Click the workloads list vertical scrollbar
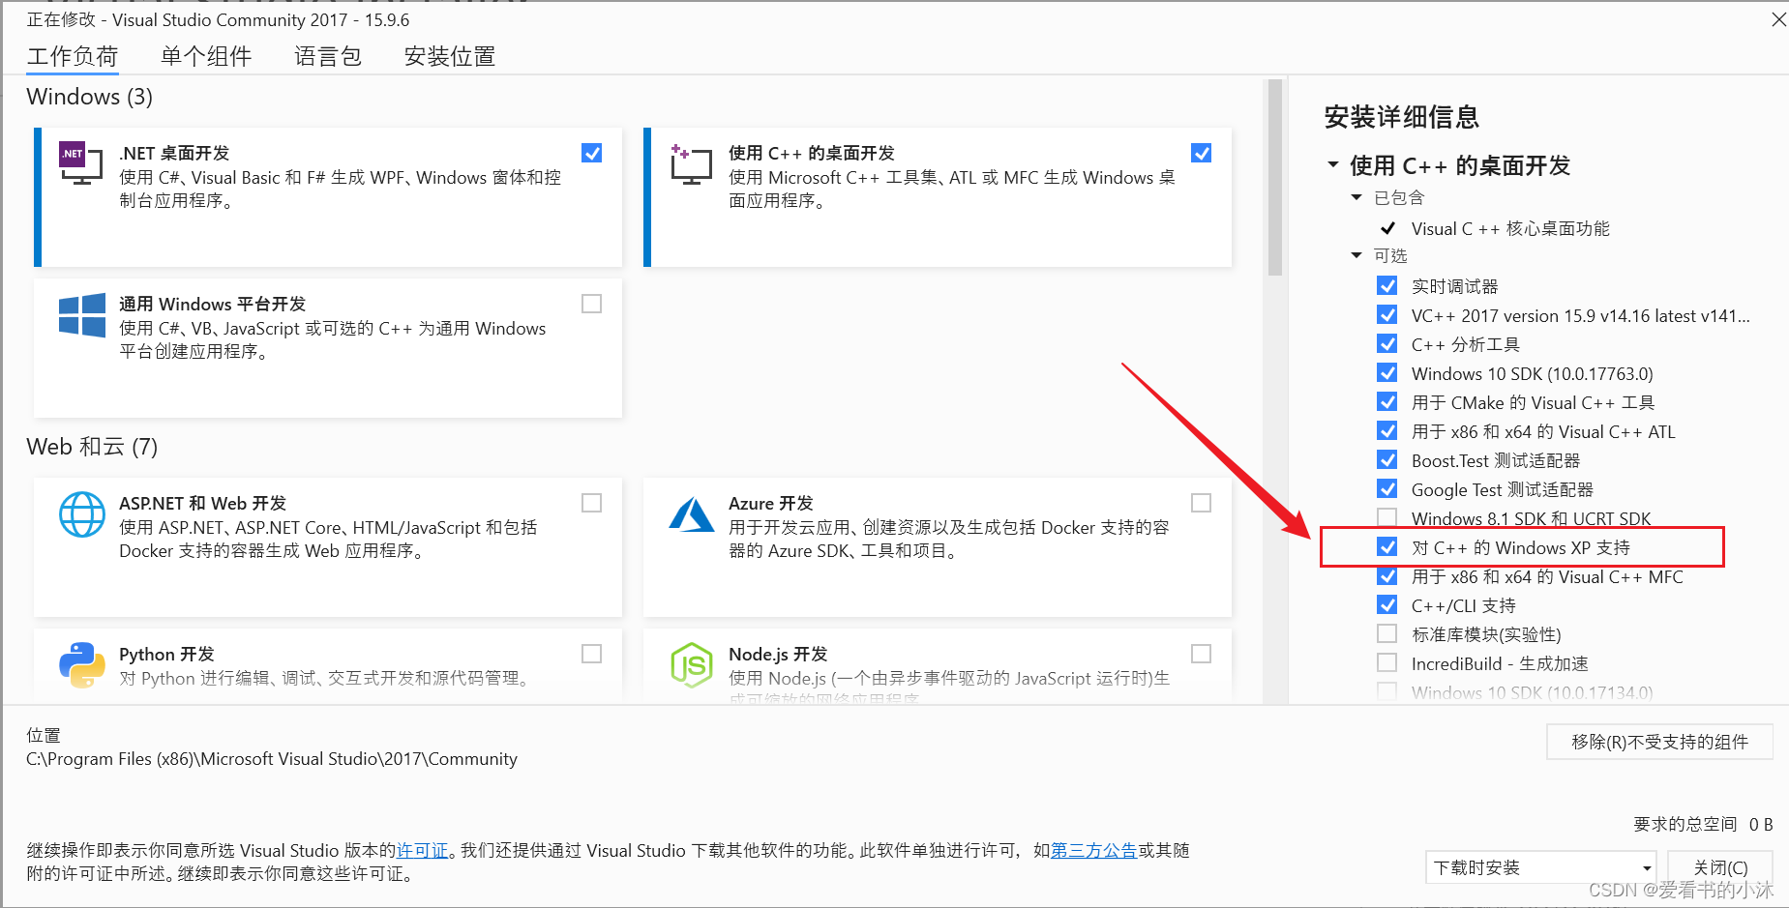 1275,178
